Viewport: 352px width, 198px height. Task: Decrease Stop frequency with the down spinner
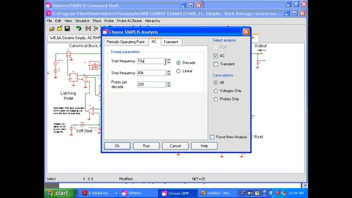tap(168, 74)
